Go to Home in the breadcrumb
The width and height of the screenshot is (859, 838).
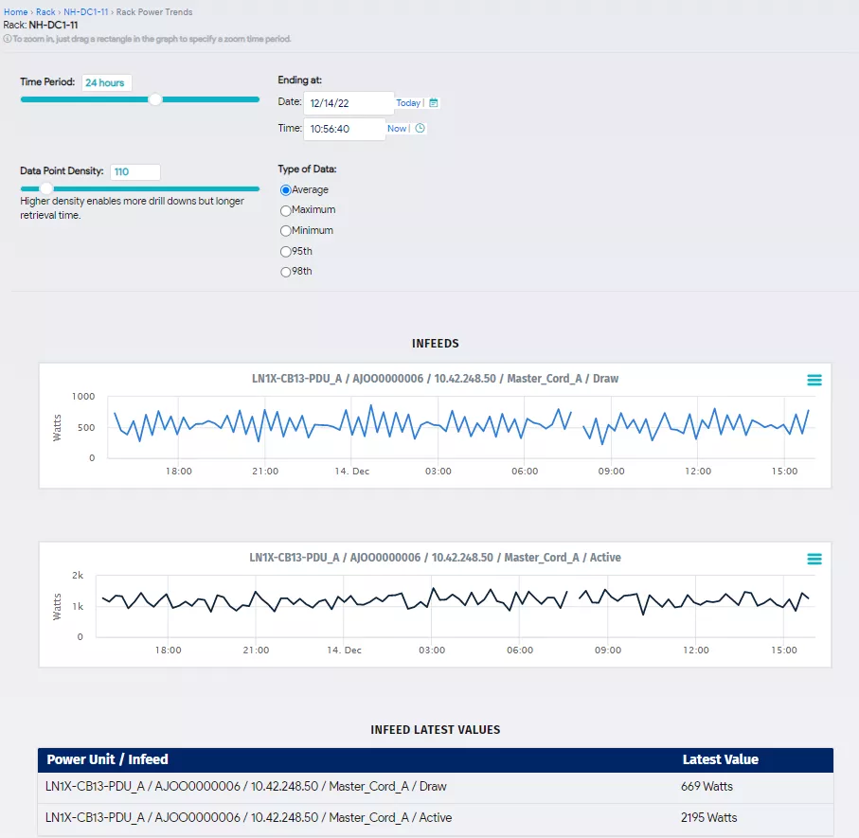tap(15, 12)
